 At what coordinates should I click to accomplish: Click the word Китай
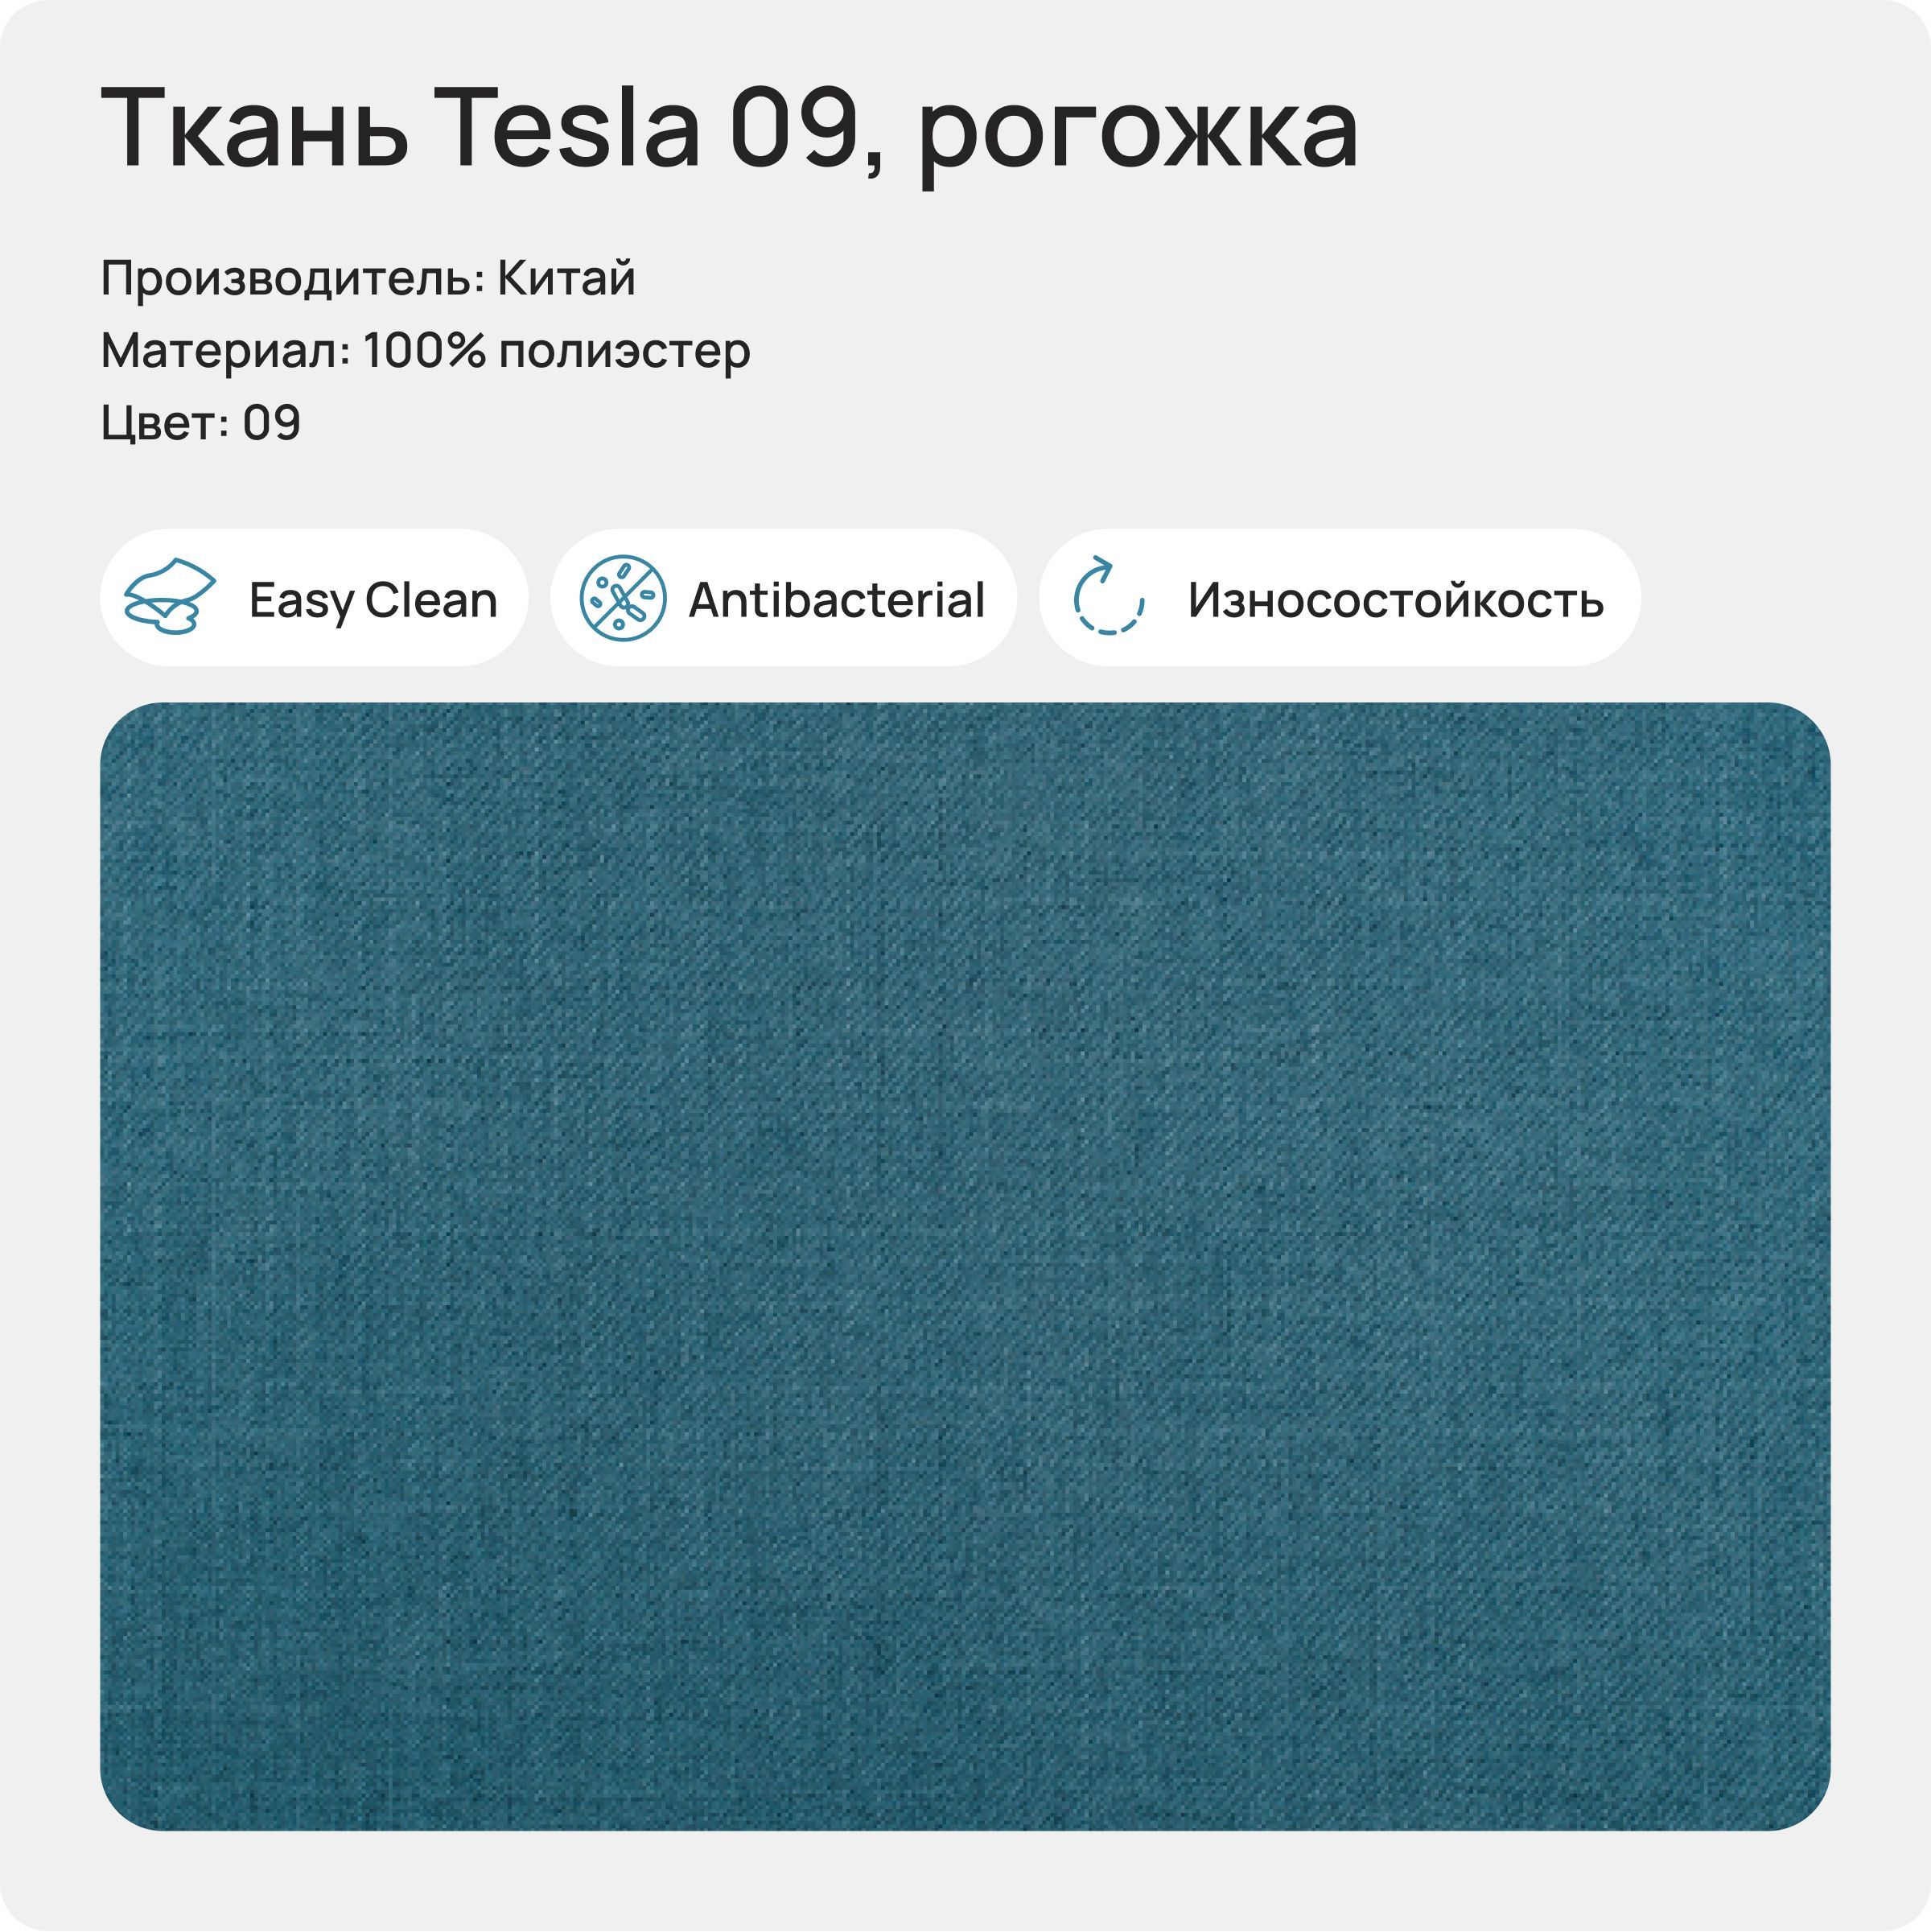tap(566, 278)
